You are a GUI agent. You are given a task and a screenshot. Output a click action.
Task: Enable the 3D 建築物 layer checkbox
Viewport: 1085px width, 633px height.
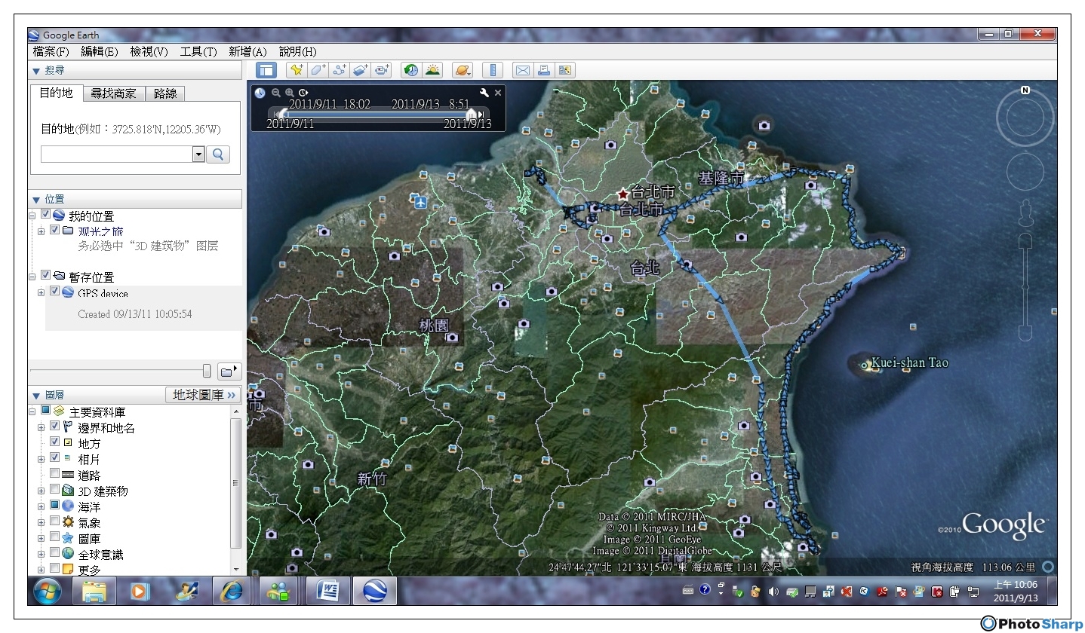pos(55,490)
